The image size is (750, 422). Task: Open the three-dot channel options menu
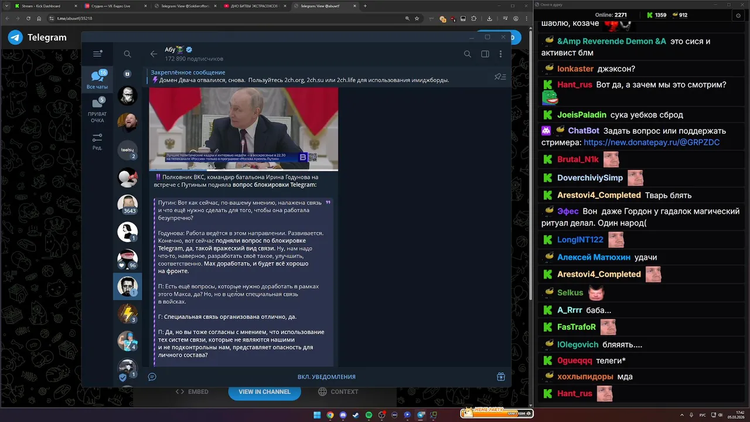click(500, 54)
